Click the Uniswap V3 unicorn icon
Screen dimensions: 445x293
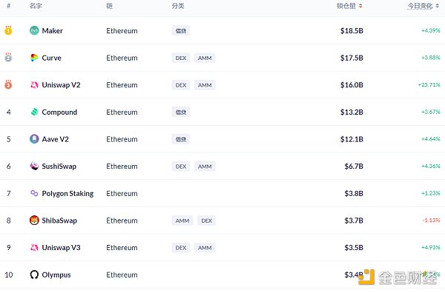click(34, 248)
